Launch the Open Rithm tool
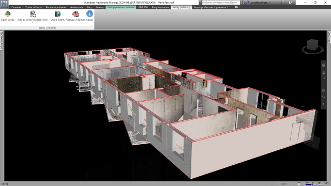The height and width of the screenshot is (186, 331). [x=57, y=16]
